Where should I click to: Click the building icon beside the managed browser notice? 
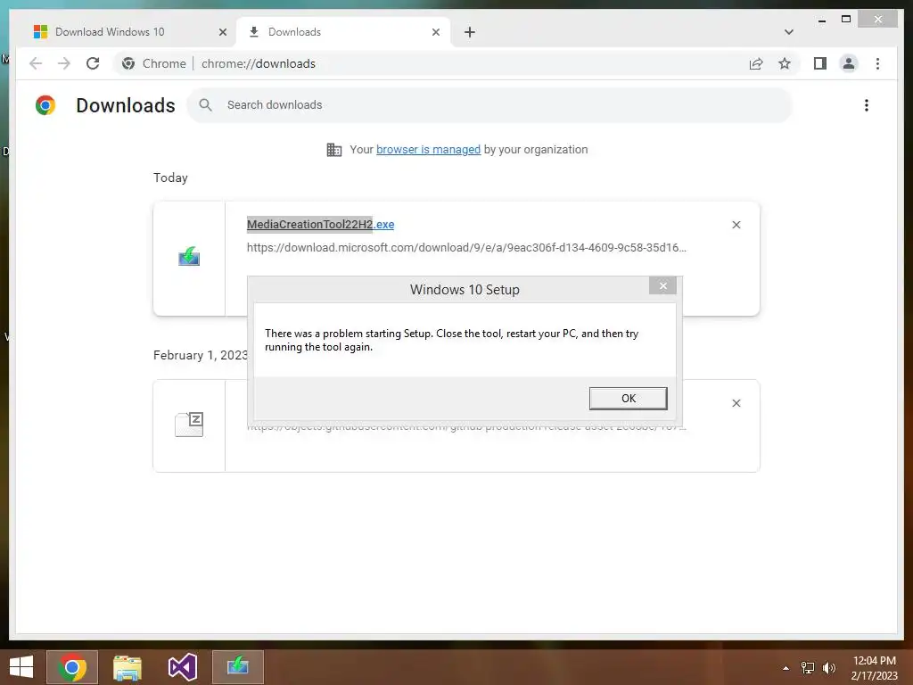tap(334, 150)
